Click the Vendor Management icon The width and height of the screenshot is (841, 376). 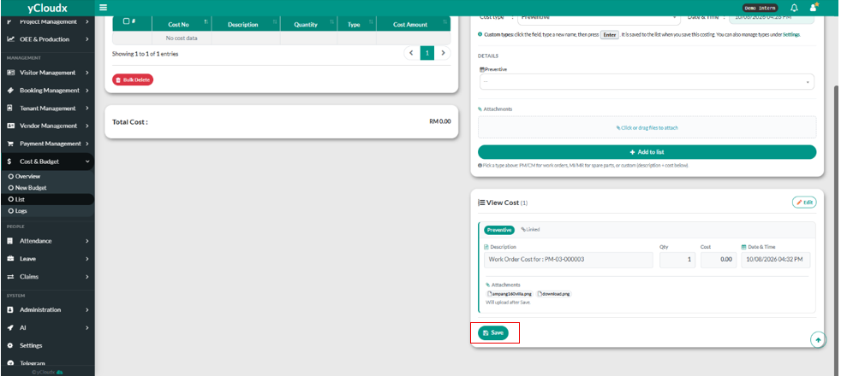(10, 126)
